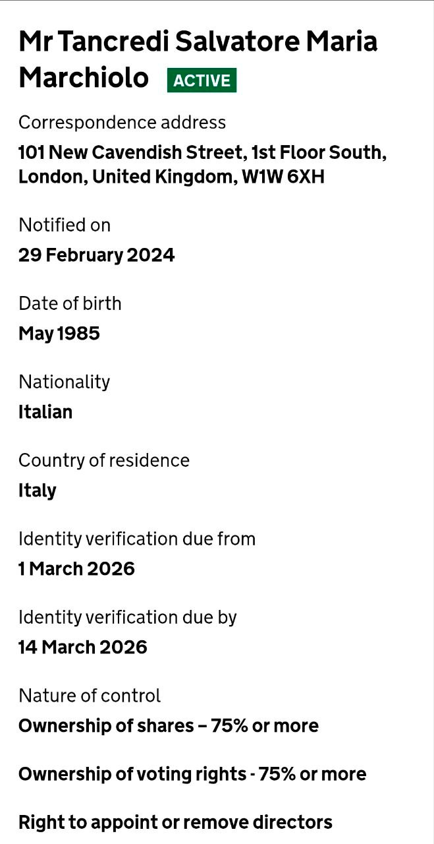Click the May 1985 value

[x=59, y=334]
